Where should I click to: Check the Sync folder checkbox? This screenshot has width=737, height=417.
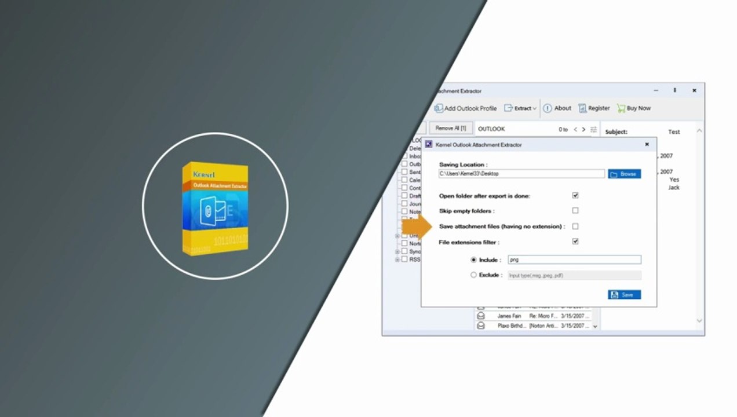(x=404, y=252)
